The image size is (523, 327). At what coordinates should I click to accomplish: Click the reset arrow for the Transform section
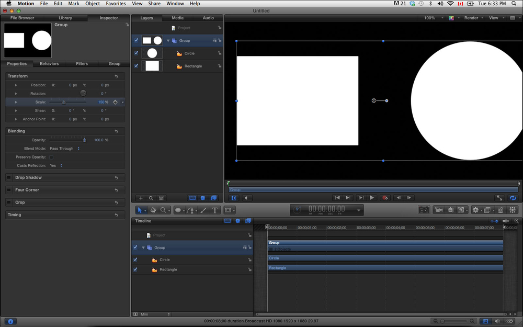[116, 76]
